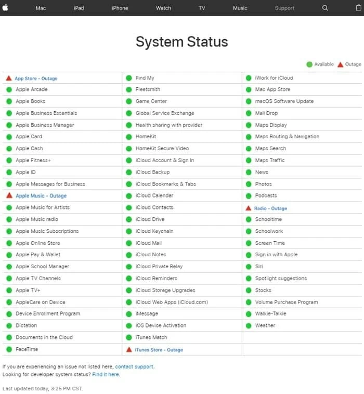Expand the Apple Music - Outage entry
364x394 pixels.
[41, 196]
